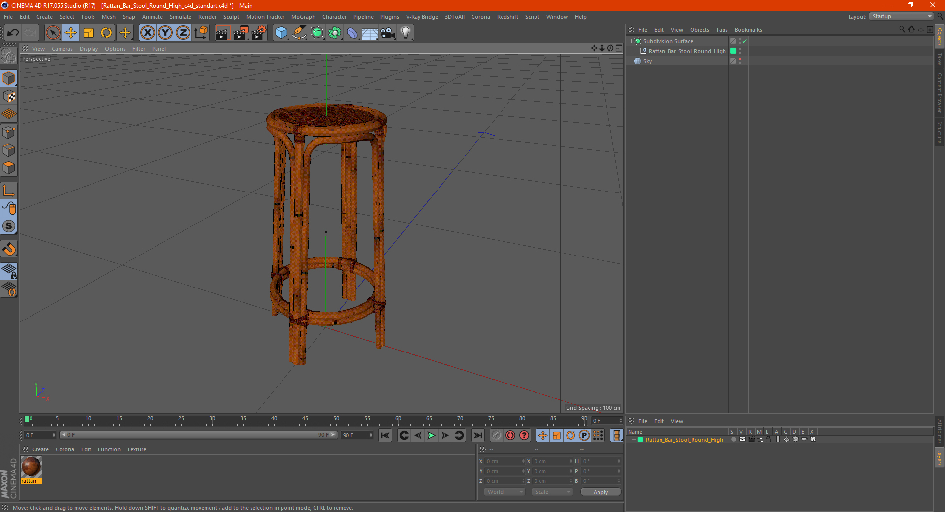Toggle Y axis lock
945x512 pixels.
click(165, 33)
